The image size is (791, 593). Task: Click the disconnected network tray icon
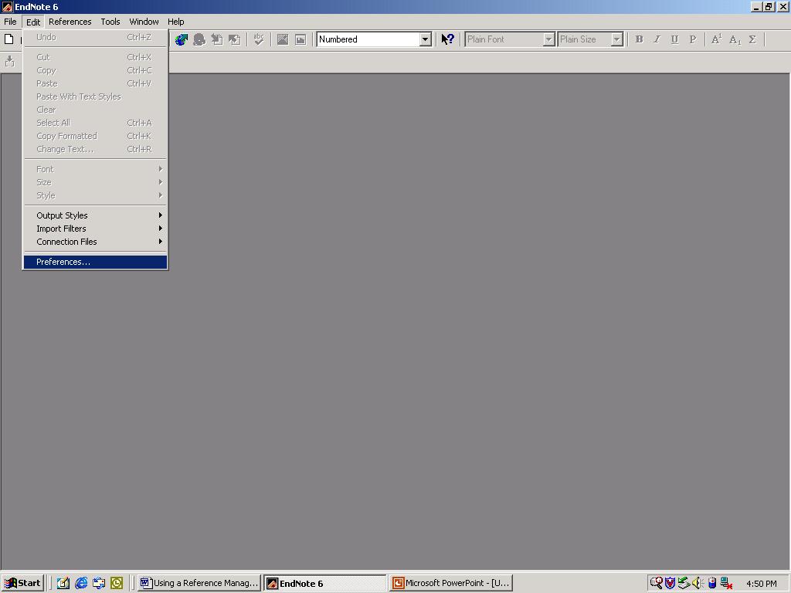pos(726,583)
